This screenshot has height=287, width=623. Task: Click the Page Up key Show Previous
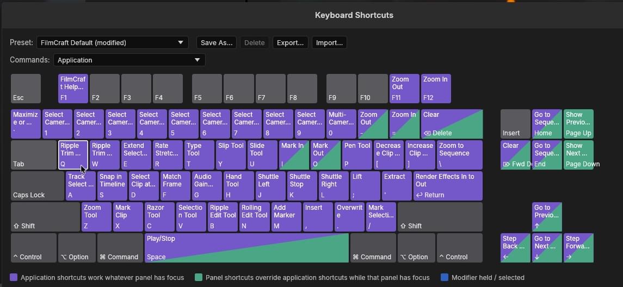pyautogui.click(x=578, y=124)
